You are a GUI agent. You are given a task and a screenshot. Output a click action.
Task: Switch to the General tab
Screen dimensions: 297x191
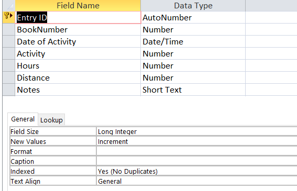tap(23, 119)
